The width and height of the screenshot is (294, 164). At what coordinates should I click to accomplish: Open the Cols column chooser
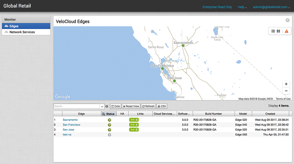point(116,106)
